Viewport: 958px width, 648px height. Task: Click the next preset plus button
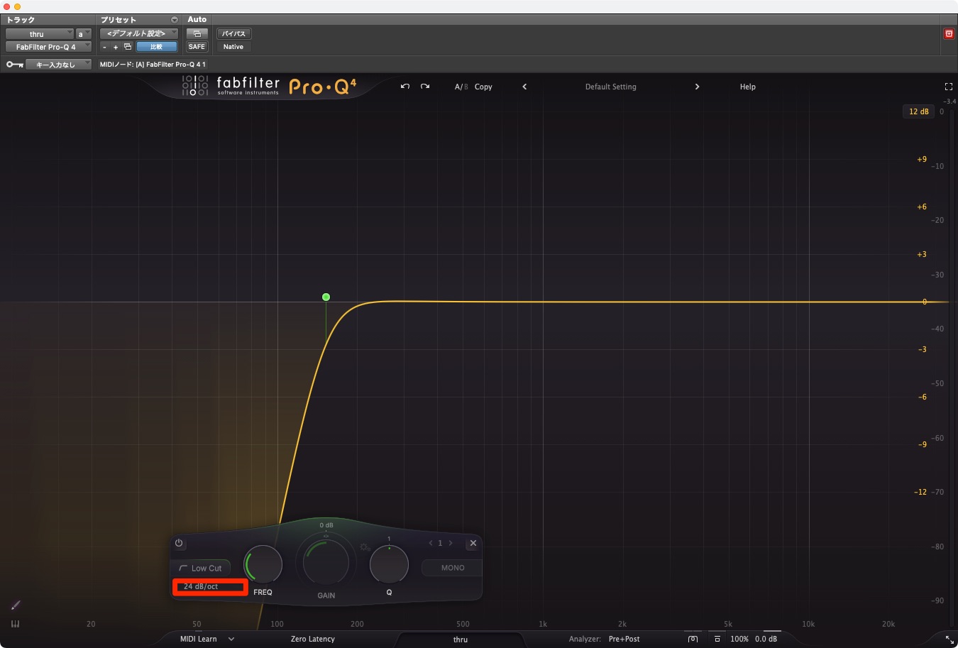116,47
